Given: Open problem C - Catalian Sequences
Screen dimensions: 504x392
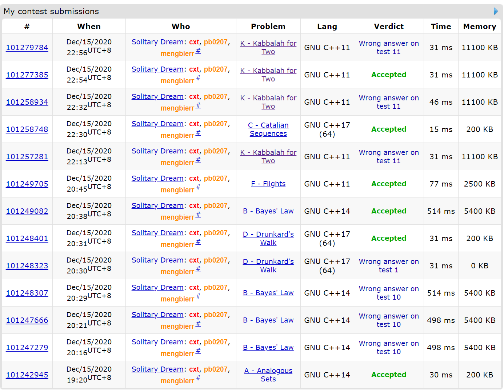Looking at the screenshot, I should click(268, 129).
